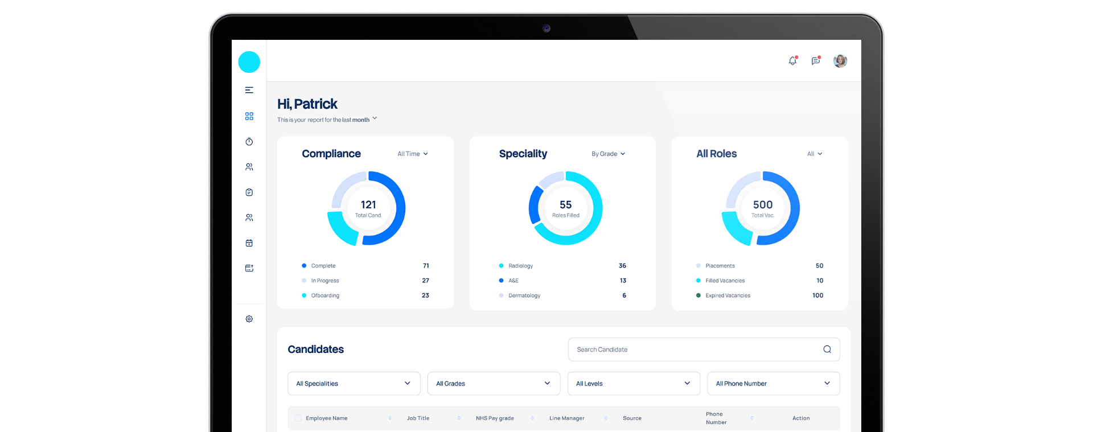Open notifications bell icon
Image resolution: width=1093 pixels, height=432 pixels.
792,60
